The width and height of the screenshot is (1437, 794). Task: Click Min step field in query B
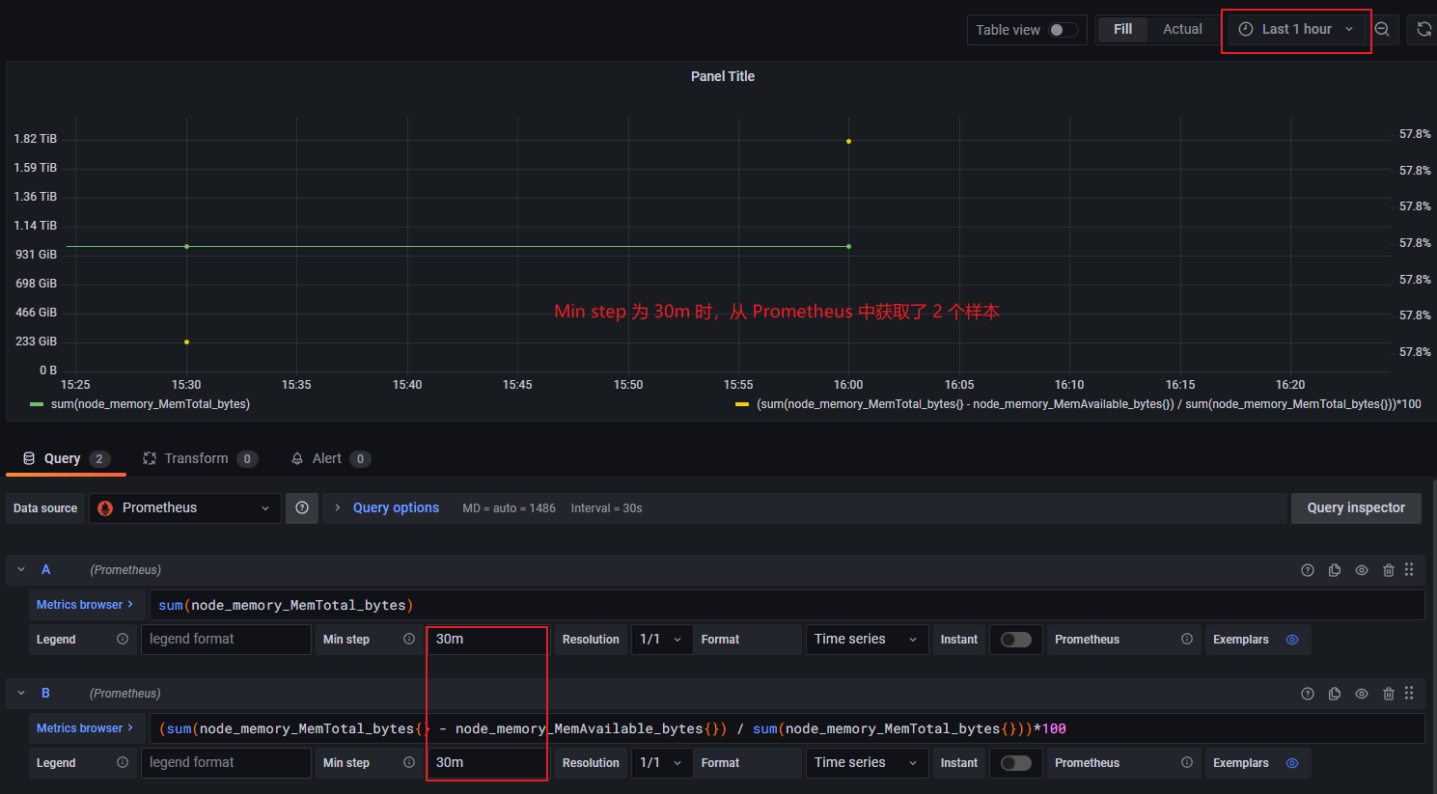(x=487, y=762)
